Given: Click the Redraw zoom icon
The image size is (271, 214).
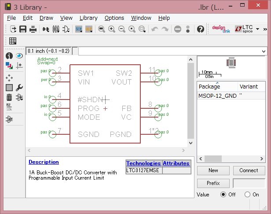Looking at the screenshot, I should tap(132, 29).
